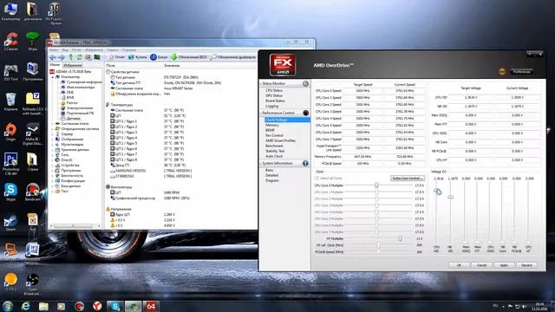Select Stability Test in OverDrive sidebar

pos(275,151)
